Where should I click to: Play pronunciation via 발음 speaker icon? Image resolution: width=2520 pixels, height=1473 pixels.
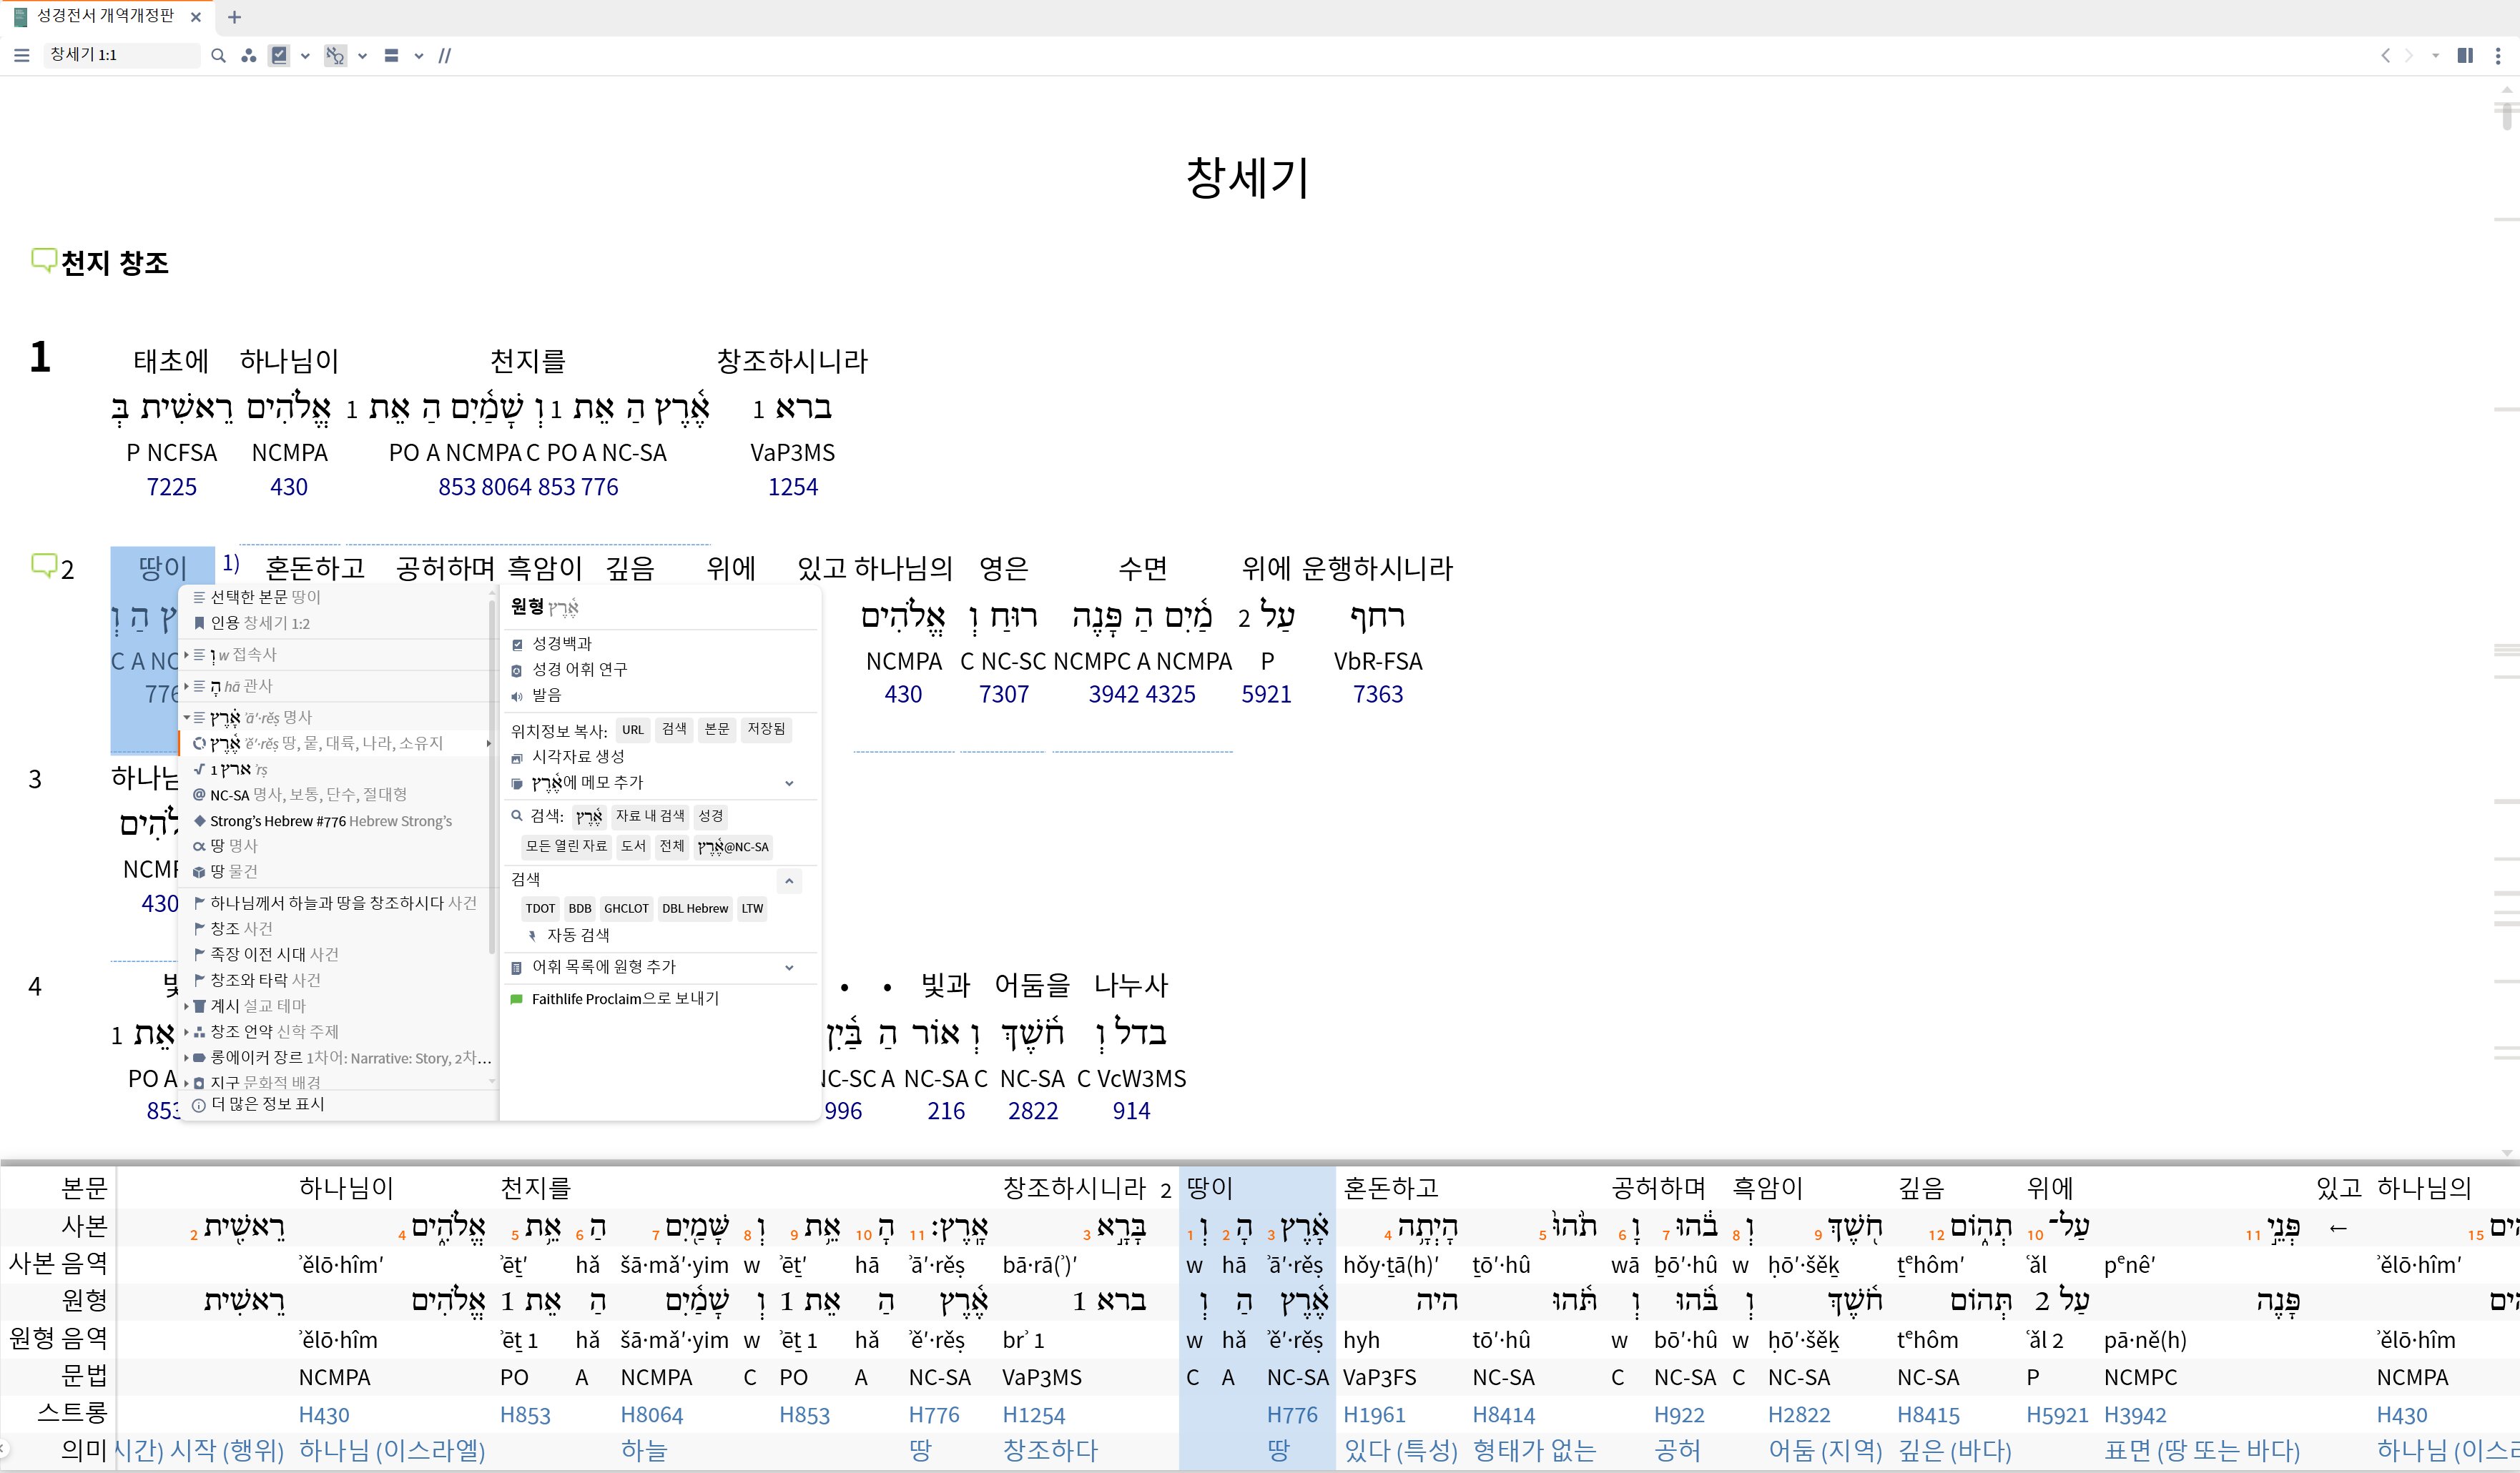click(x=517, y=695)
